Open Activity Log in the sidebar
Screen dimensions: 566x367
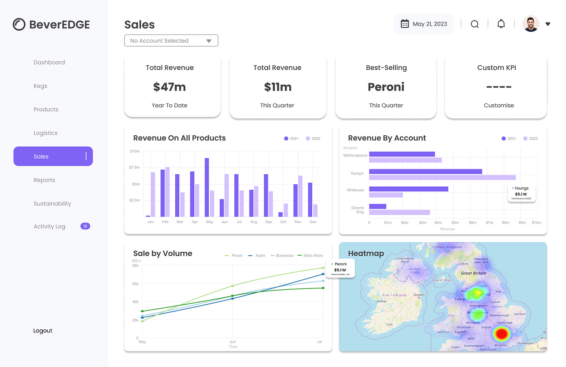[49, 227]
